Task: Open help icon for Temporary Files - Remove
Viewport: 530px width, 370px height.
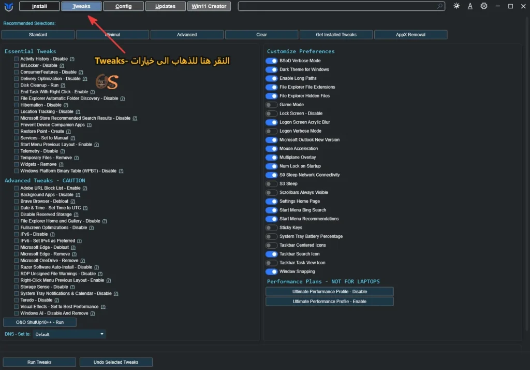Action: [77, 158]
